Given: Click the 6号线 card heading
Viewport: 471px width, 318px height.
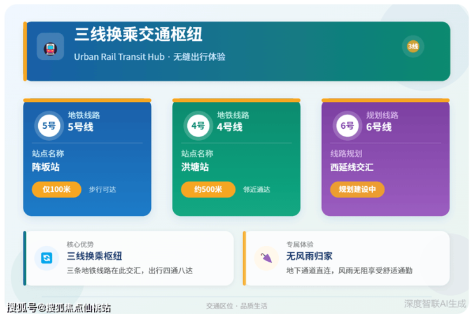Looking at the screenshot, I should click(379, 127).
